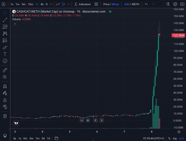
Task: Toggle stay in drawing mode pencil-lock
Action: coord(5,93)
